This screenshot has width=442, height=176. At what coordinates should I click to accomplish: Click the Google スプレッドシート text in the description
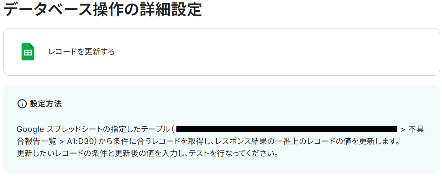(59, 129)
